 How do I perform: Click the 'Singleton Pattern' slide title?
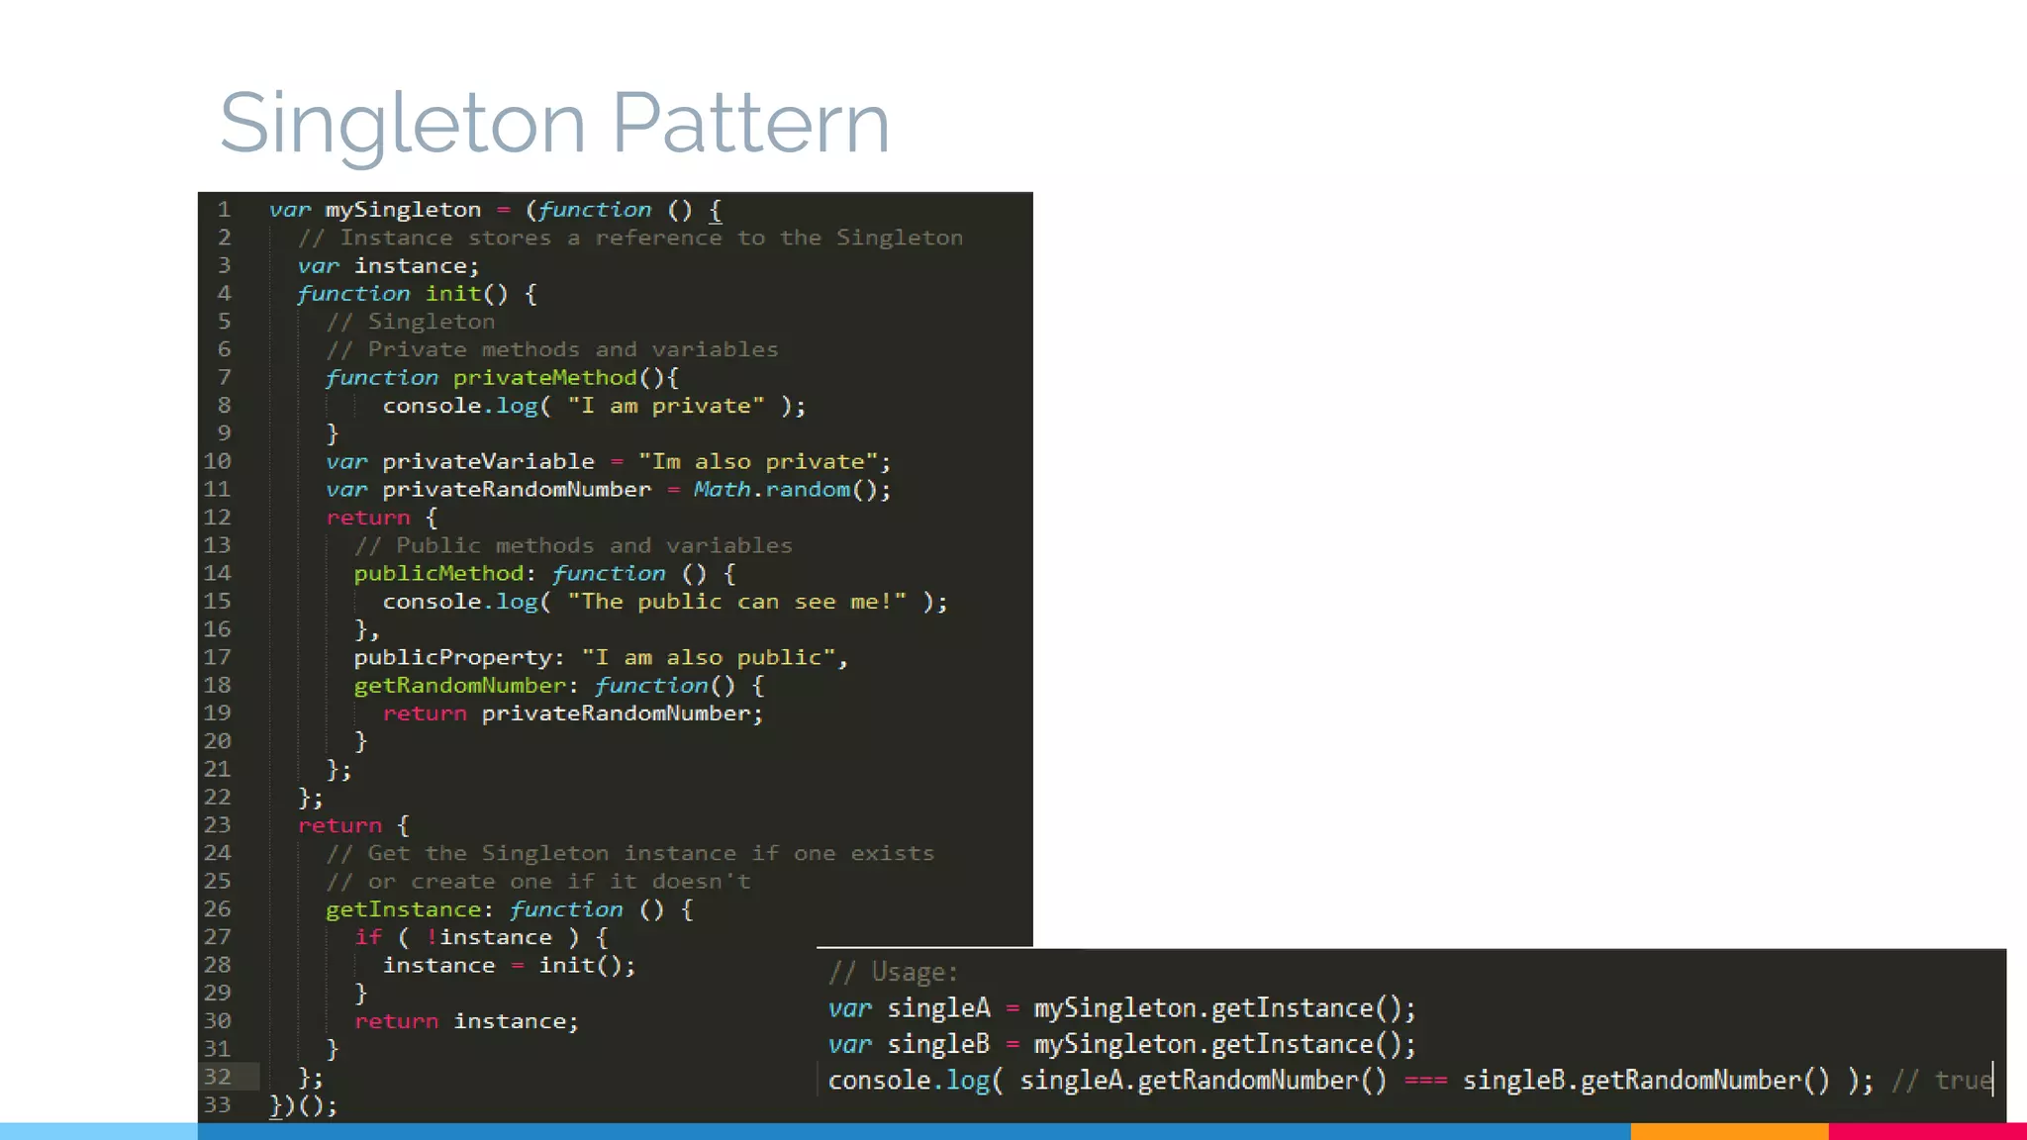coord(554,124)
